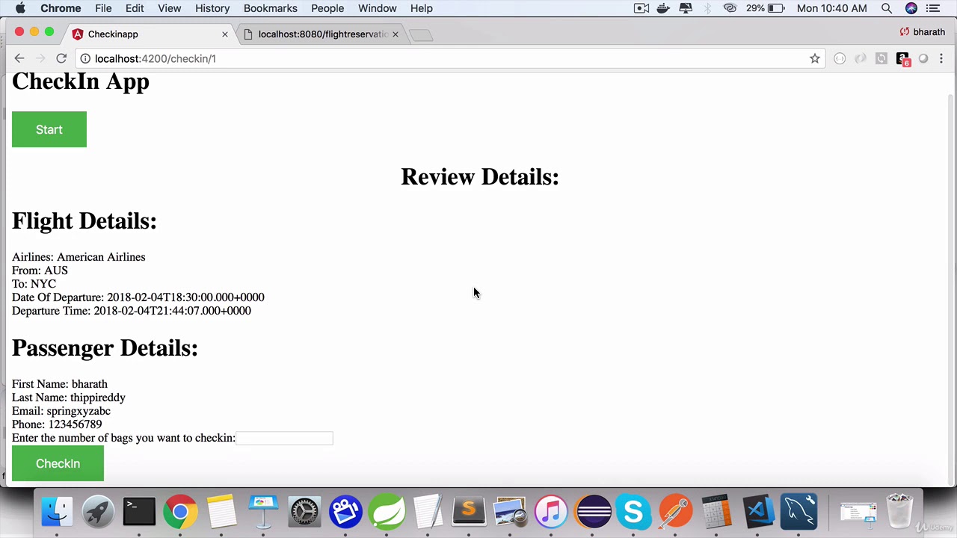Viewport: 957px width, 538px height.
Task: Click the 'Airlines: American Airlines' text
Action: [x=79, y=257]
